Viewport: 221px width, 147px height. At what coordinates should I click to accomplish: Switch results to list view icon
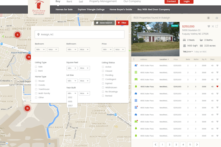[x=208, y=18]
